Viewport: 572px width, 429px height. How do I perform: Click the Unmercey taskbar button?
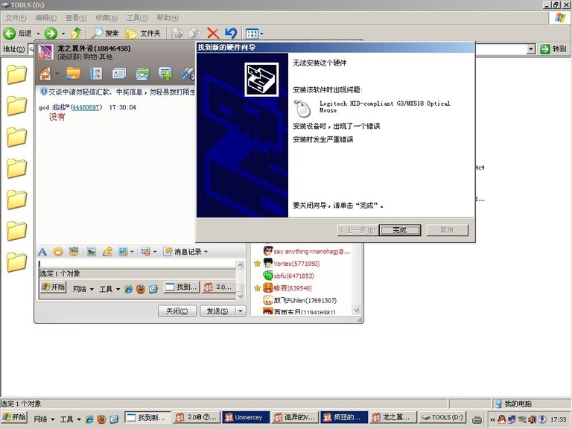tap(243, 418)
